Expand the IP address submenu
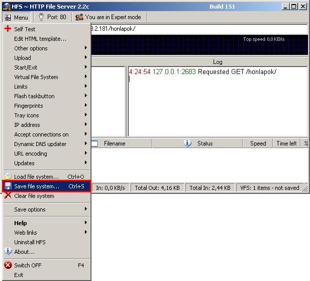This screenshot has height=281, width=310. pyautogui.click(x=86, y=124)
